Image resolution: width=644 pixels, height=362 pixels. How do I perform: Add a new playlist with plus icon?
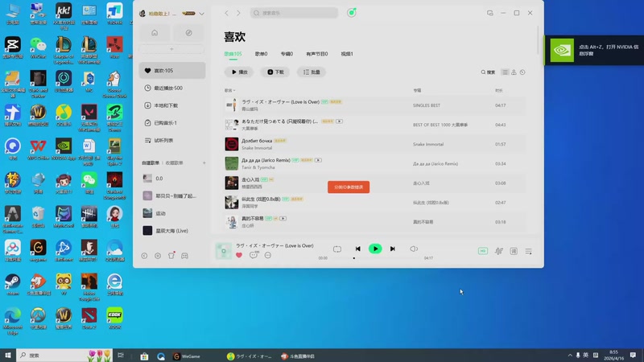(x=204, y=163)
